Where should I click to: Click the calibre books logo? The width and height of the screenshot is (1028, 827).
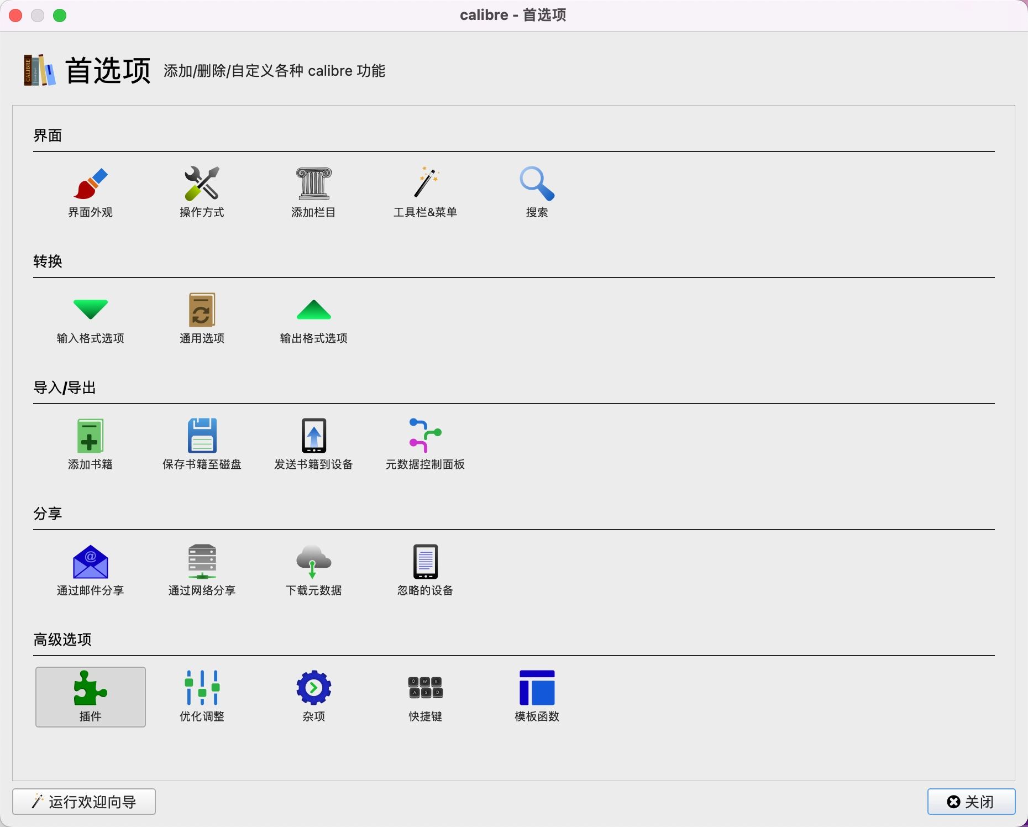[x=39, y=70]
